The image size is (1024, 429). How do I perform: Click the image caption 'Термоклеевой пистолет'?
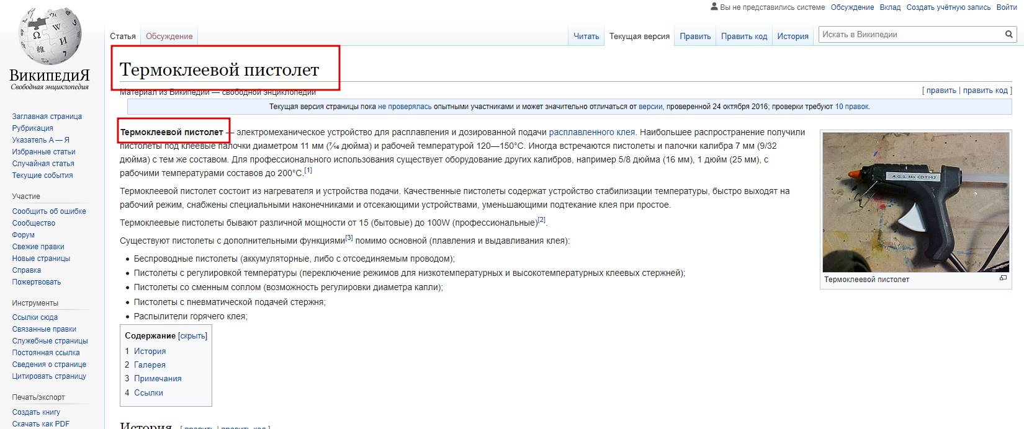click(866, 280)
